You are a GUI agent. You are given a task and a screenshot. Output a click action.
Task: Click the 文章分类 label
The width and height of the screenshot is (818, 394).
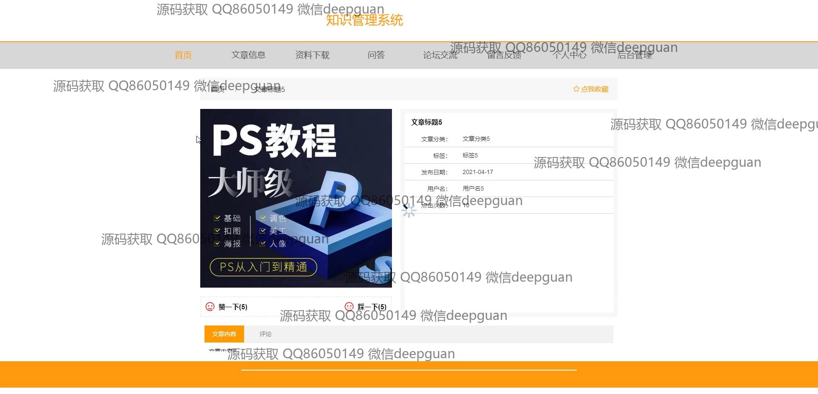click(434, 139)
